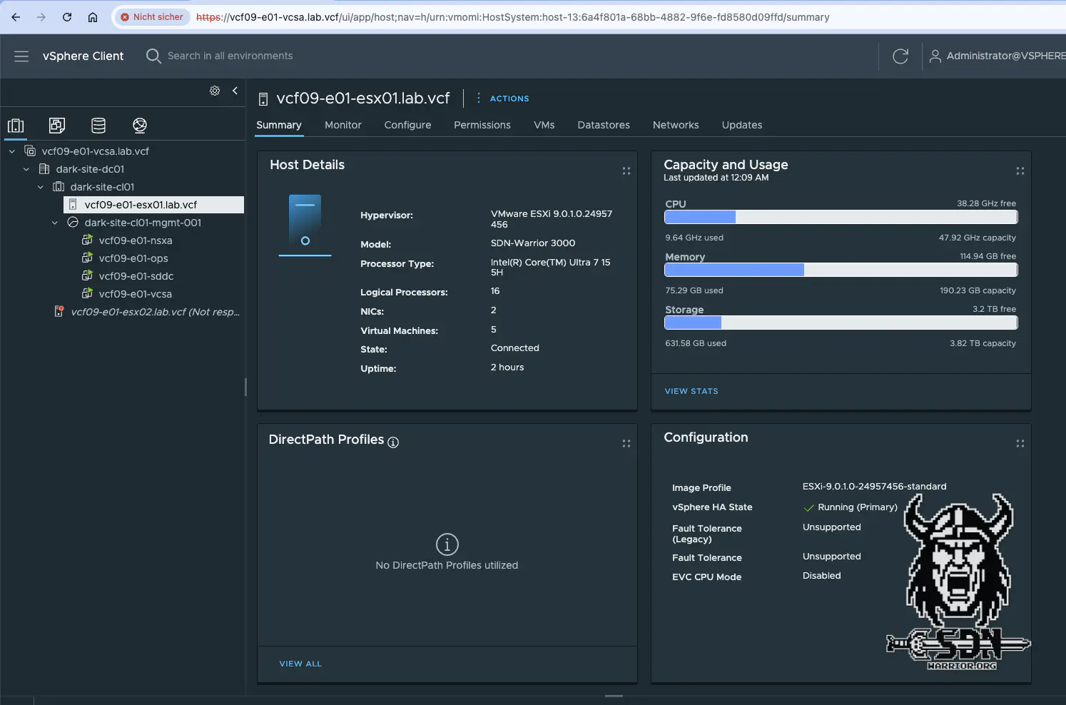Switch to the Monitor tab

point(342,125)
